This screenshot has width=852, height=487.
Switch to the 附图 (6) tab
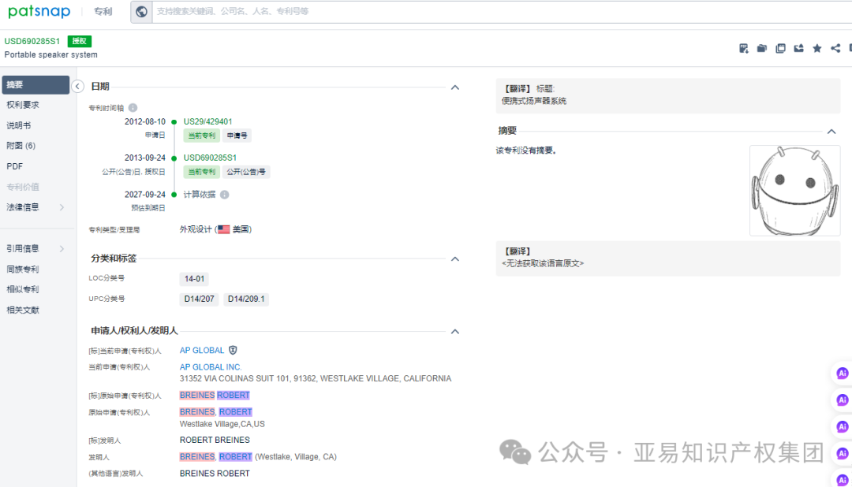pyautogui.click(x=21, y=145)
